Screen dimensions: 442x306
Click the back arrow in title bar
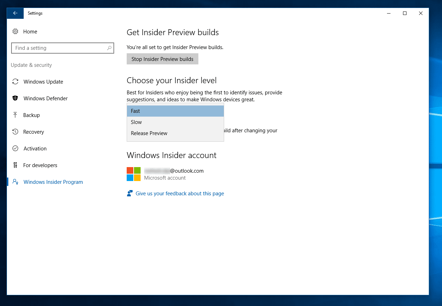coord(15,13)
